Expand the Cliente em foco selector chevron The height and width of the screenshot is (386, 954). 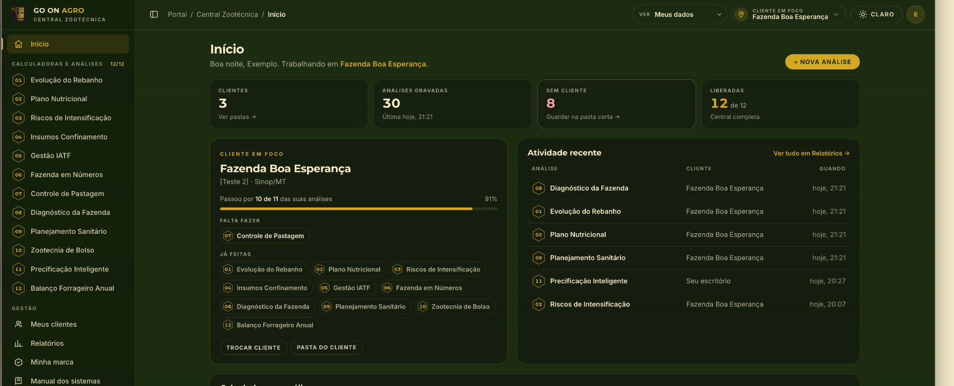point(836,14)
